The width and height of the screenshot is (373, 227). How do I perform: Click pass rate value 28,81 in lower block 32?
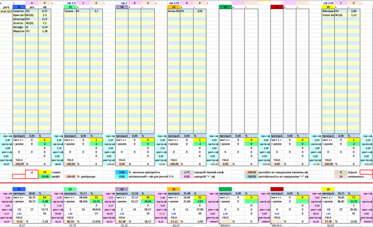click(x=31, y=193)
